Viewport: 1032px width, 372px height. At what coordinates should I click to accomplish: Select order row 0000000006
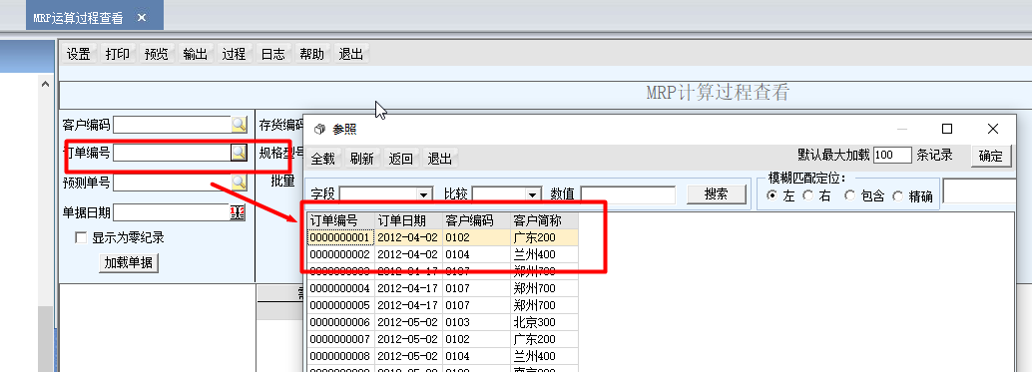tap(443, 323)
